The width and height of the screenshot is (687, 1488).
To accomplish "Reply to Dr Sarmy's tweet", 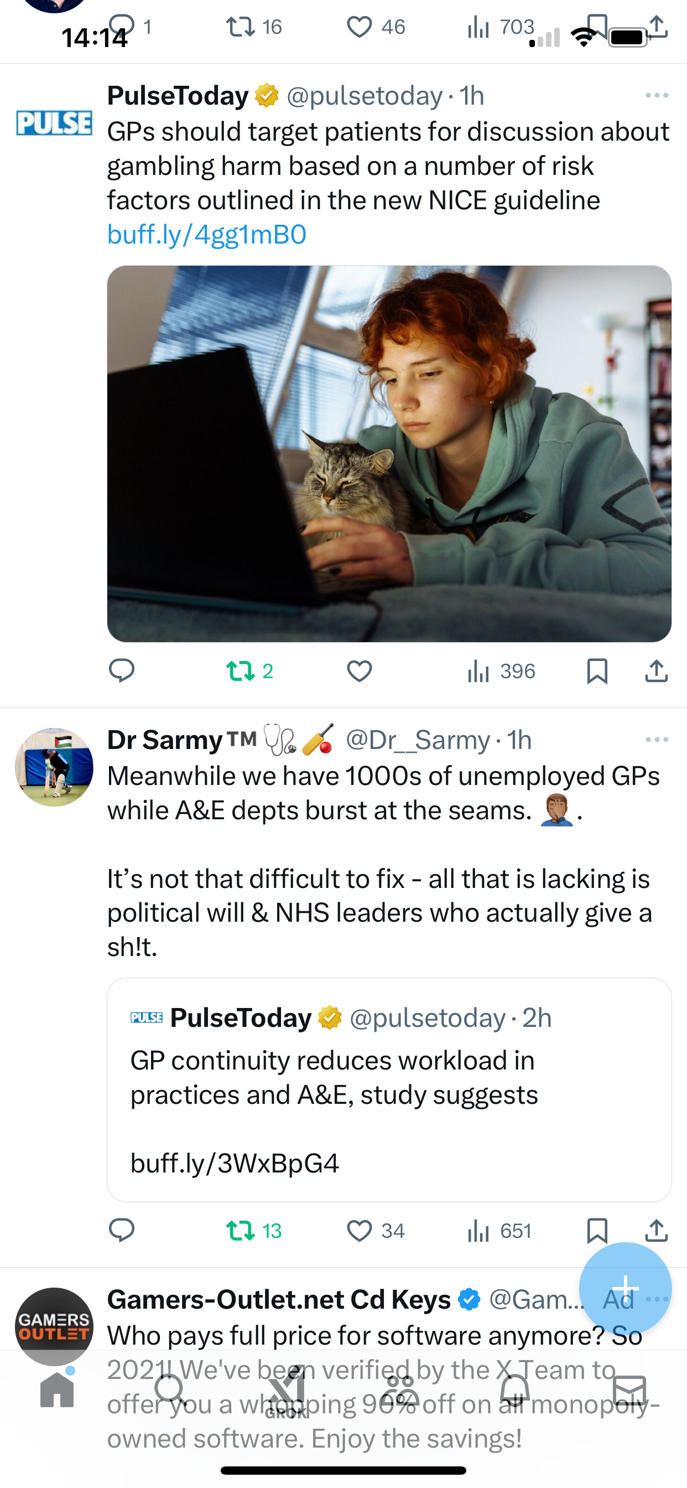I will tap(121, 1231).
